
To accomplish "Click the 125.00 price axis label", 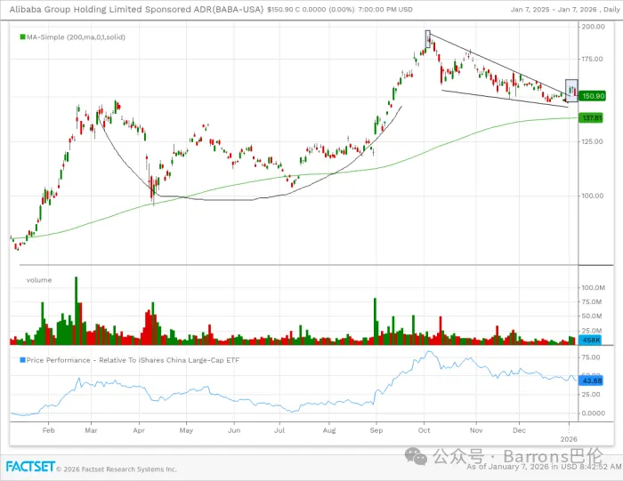I will (592, 141).
